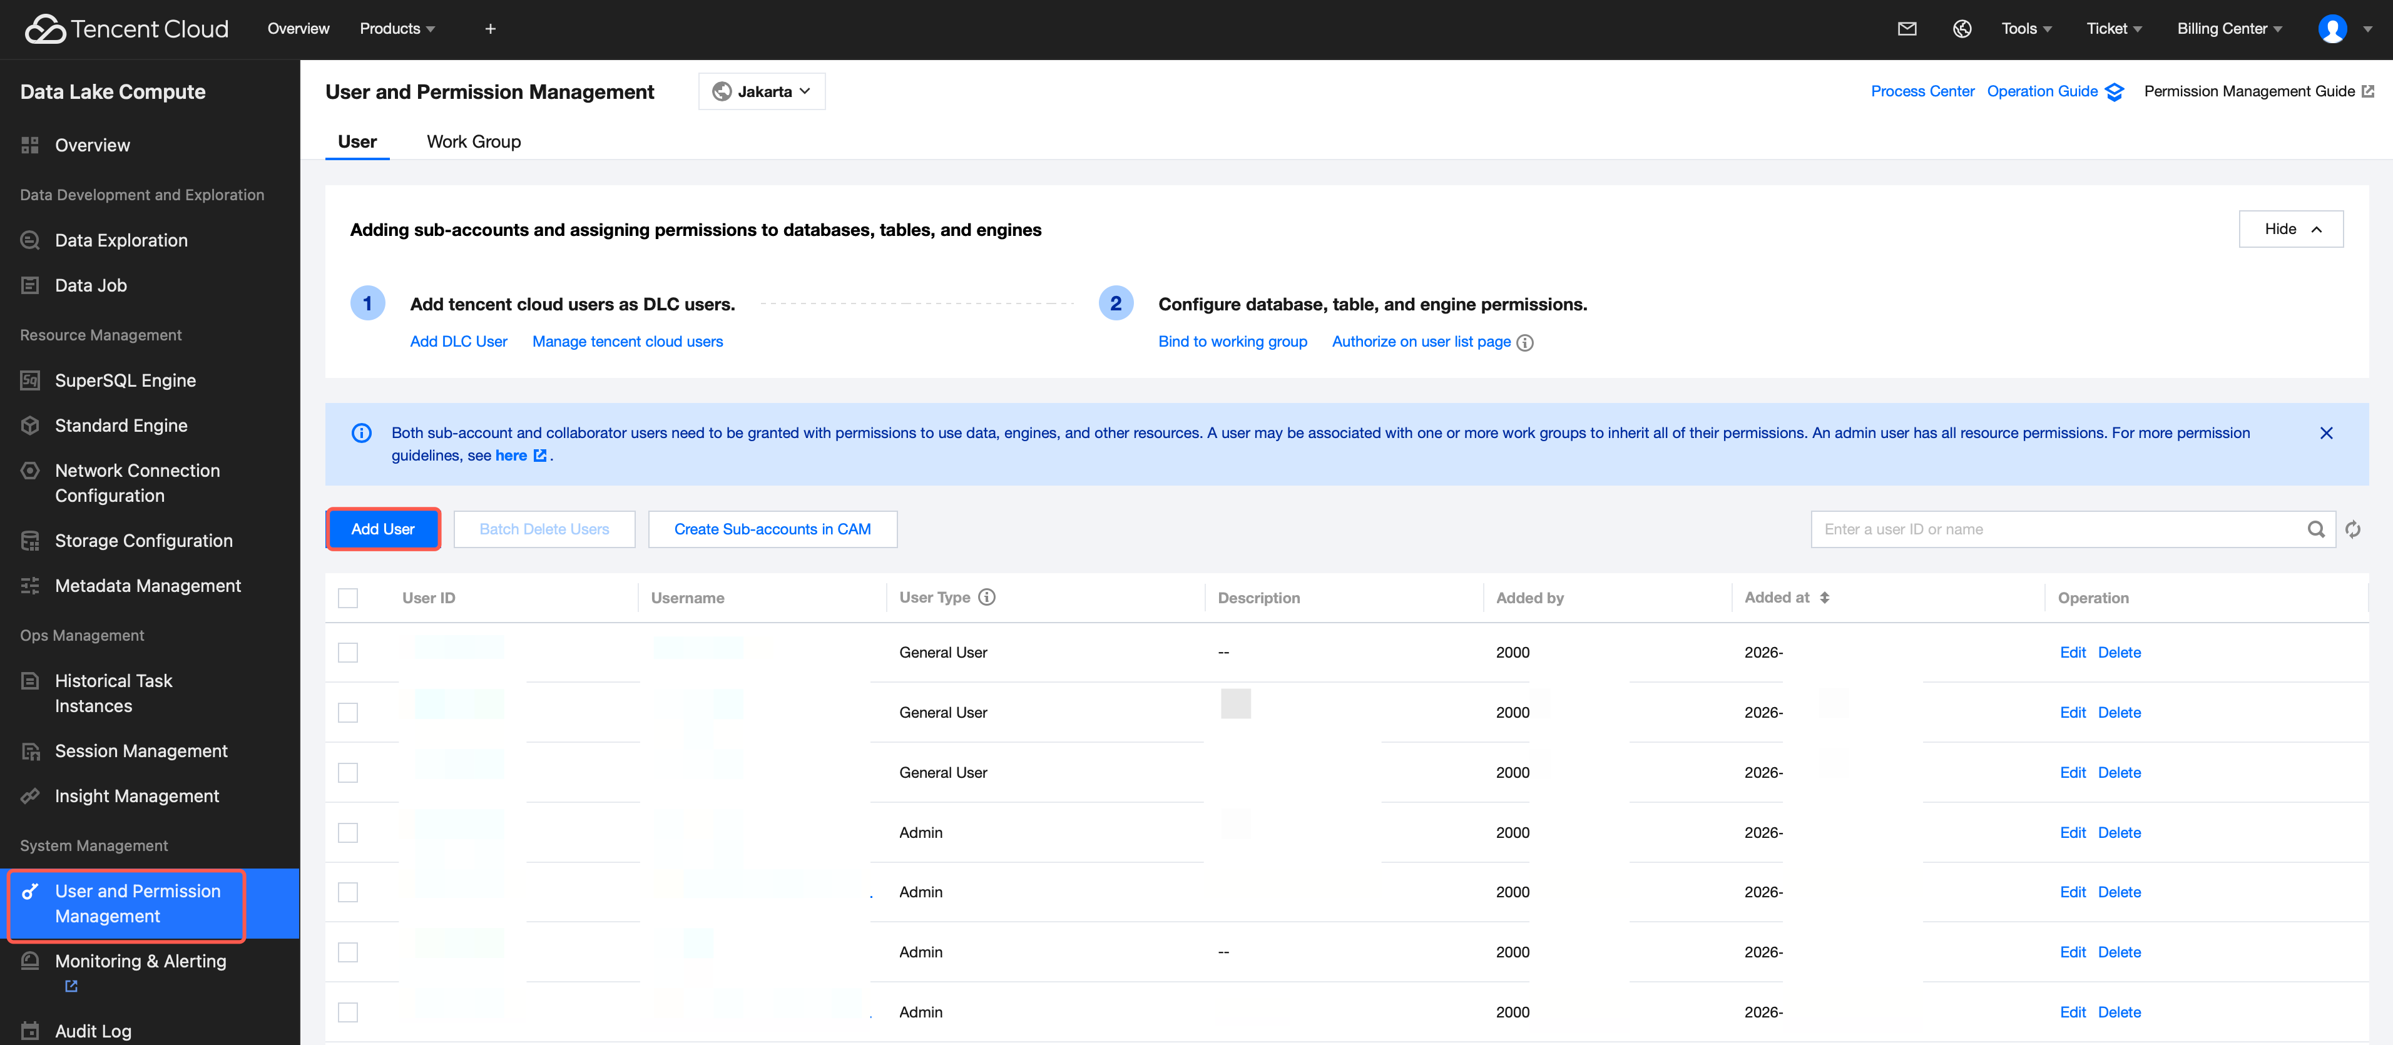Viewport: 2393px width, 1045px height.
Task: Toggle the select-all checkbox in table header
Action: pyautogui.click(x=349, y=598)
